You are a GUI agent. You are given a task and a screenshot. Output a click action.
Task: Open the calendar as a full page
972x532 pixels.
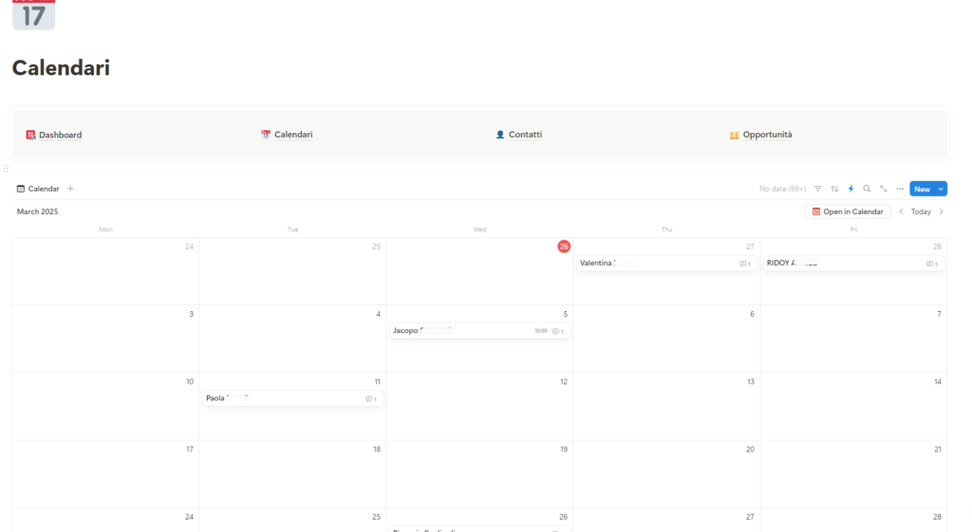884,189
